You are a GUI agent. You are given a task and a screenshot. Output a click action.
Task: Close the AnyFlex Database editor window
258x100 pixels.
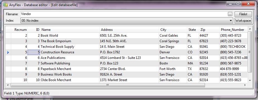tap(248, 4)
